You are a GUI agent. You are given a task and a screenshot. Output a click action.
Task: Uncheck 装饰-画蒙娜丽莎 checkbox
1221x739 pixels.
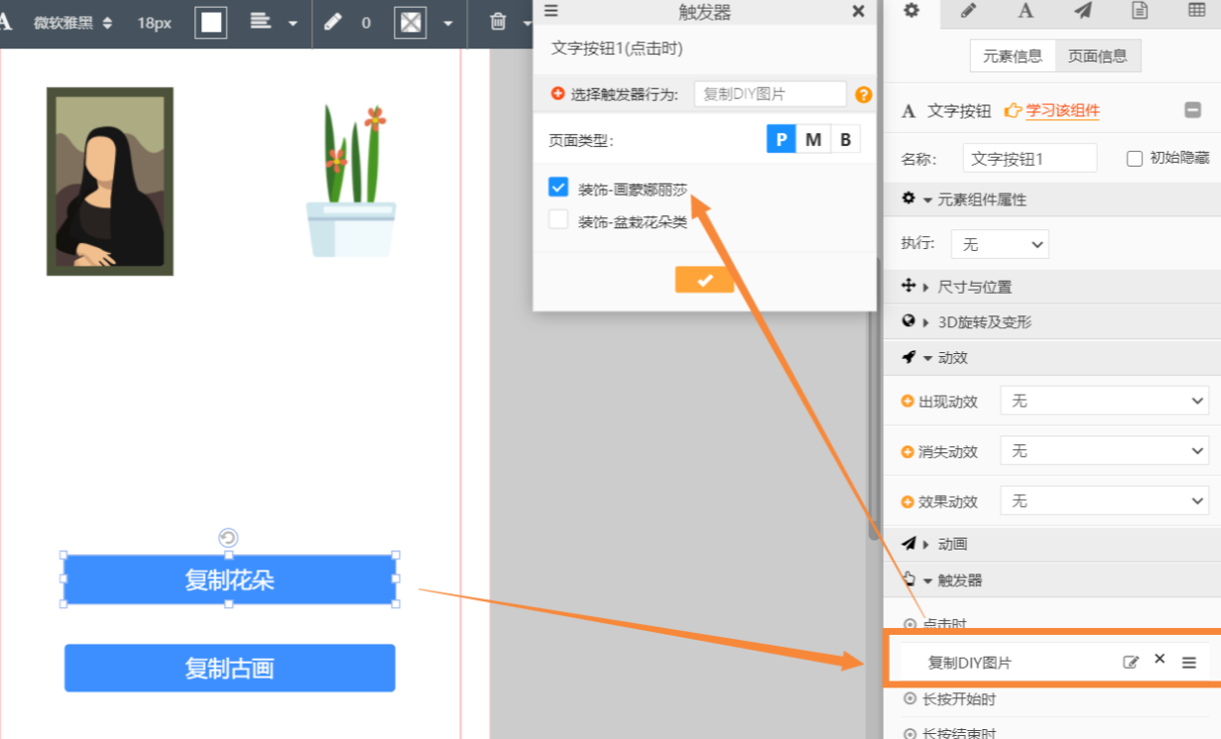pyautogui.click(x=558, y=187)
